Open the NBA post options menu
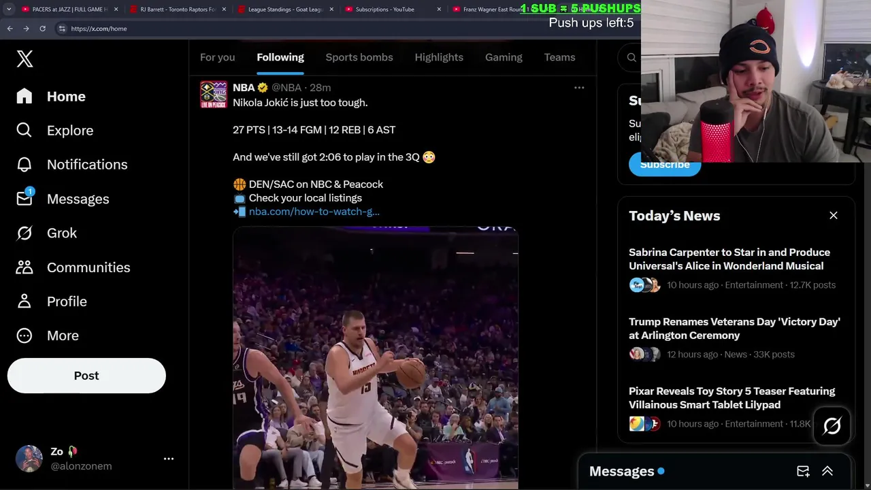871x490 pixels. tap(579, 87)
